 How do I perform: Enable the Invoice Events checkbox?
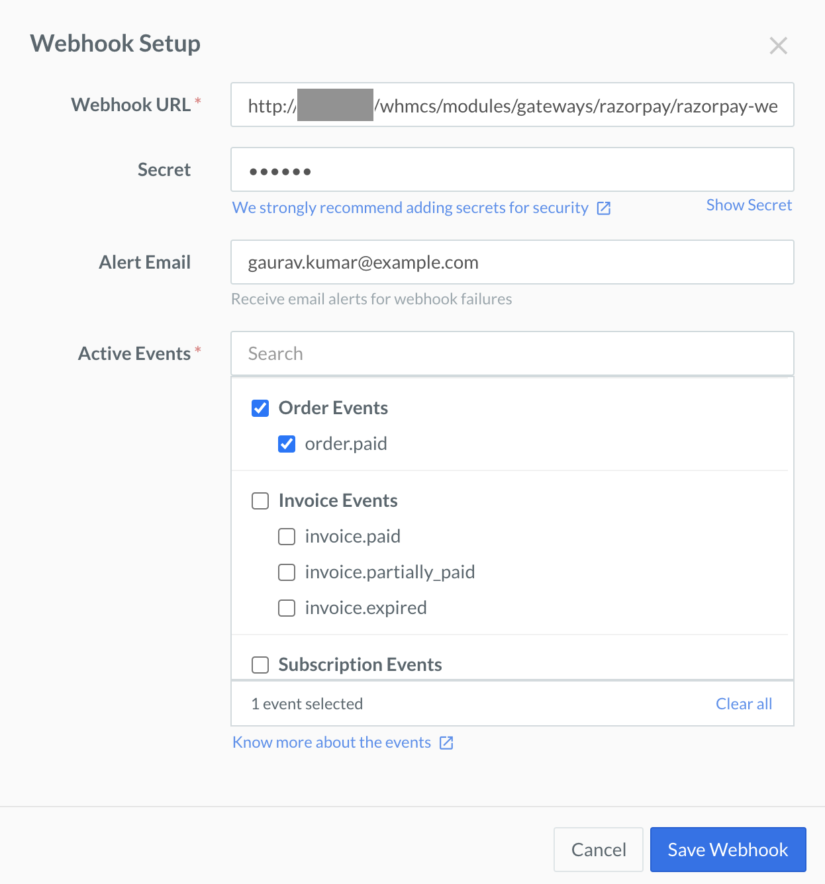(x=260, y=501)
